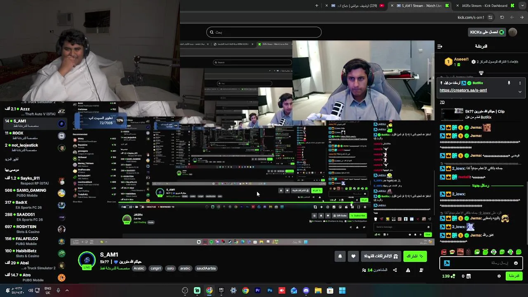Share the stream via the share icon
Viewport: 528px width, 297px height.
coord(395,270)
